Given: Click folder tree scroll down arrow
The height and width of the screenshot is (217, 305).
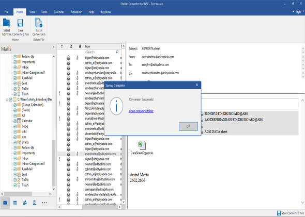Looking at the screenshot, I should tap(54, 189).
